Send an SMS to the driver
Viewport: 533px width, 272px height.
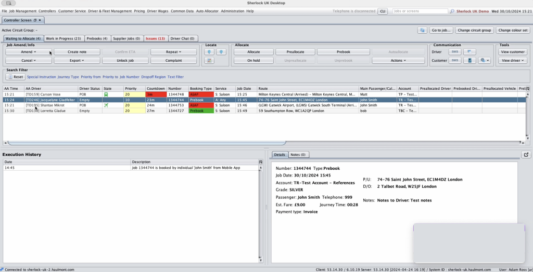coord(455,52)
